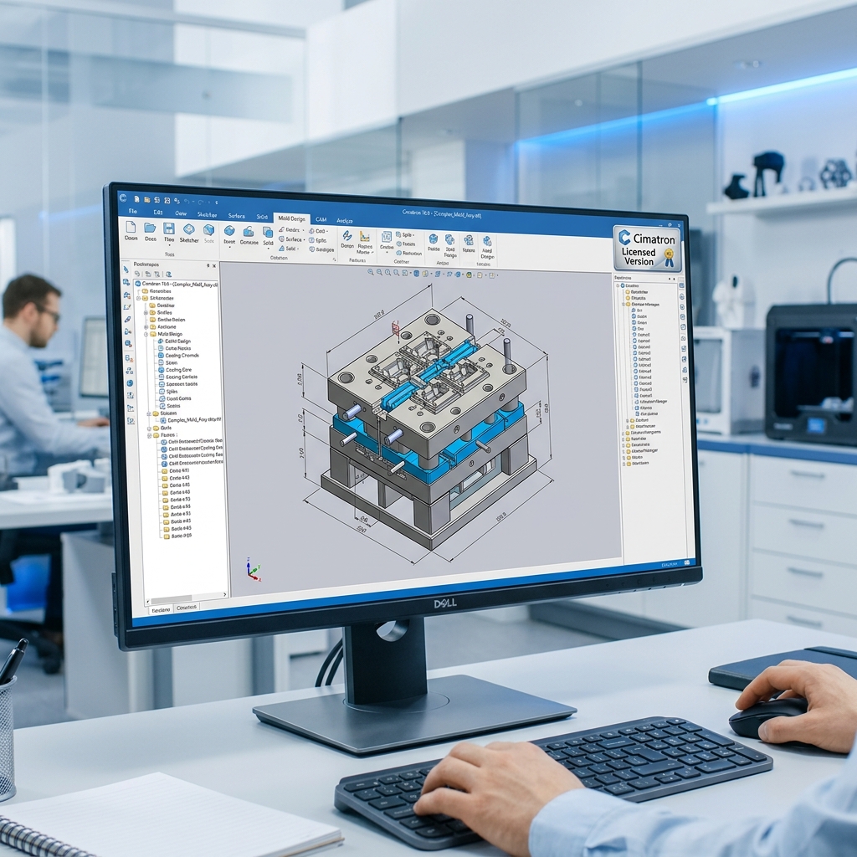This screenshot has width=857, height=857.
Task: Collapse the Faces folder node in the tree
Action: (149, 435)
